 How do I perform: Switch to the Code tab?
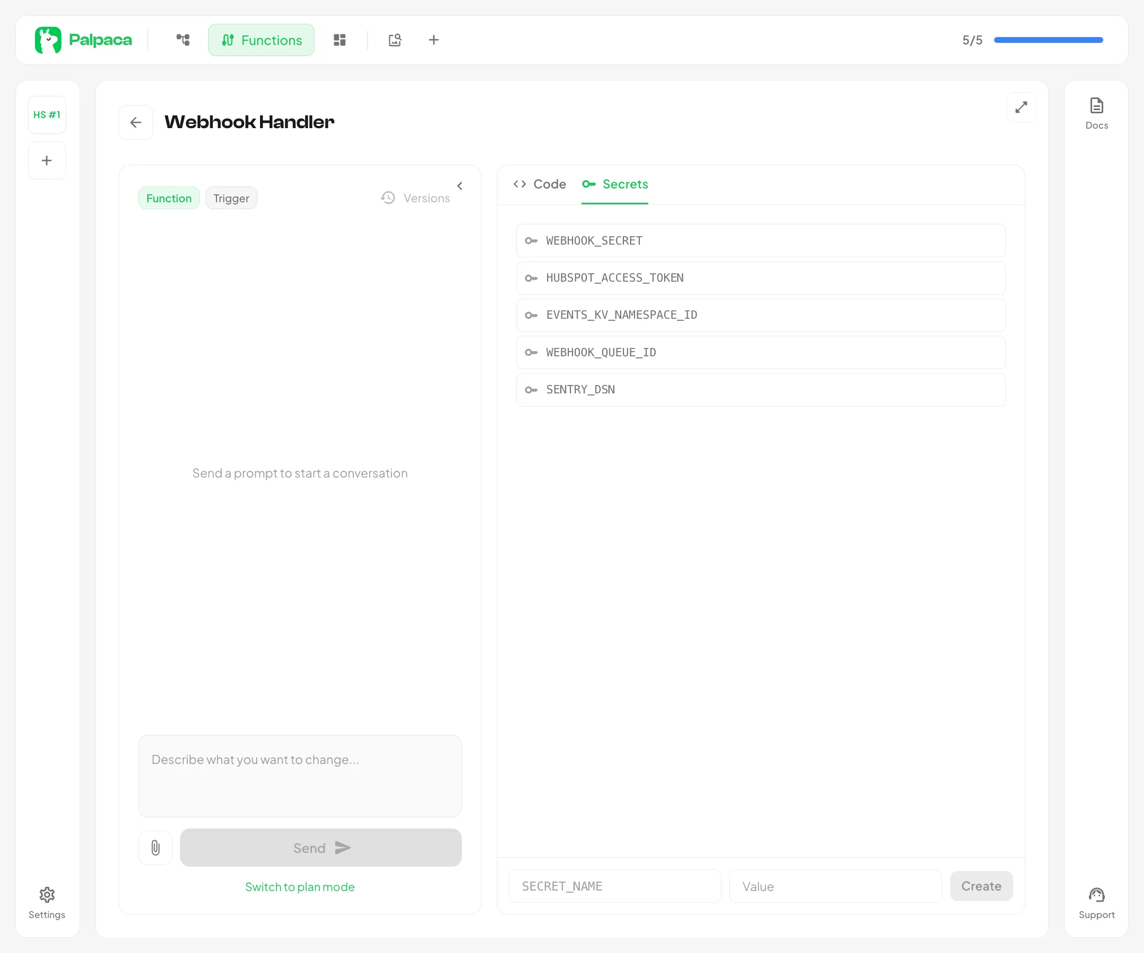(539, 184)
